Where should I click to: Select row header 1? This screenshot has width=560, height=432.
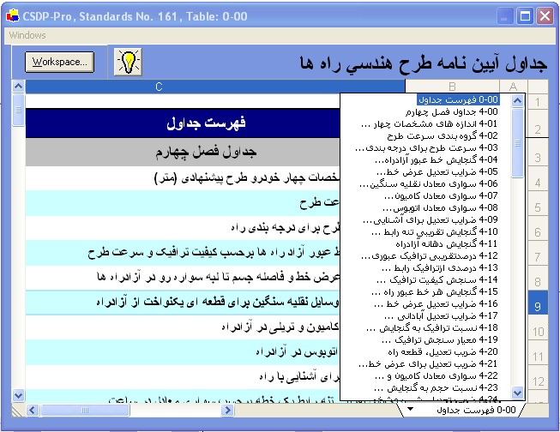pos(538,102)
